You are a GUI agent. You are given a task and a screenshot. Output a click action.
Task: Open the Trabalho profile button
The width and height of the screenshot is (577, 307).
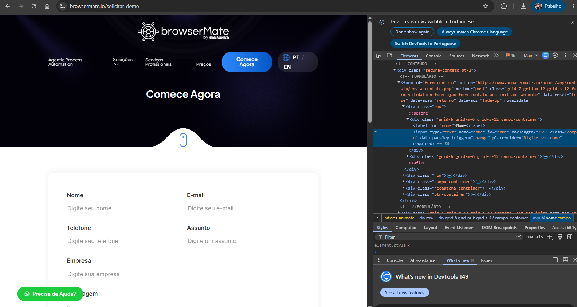[x=548, y=6]
